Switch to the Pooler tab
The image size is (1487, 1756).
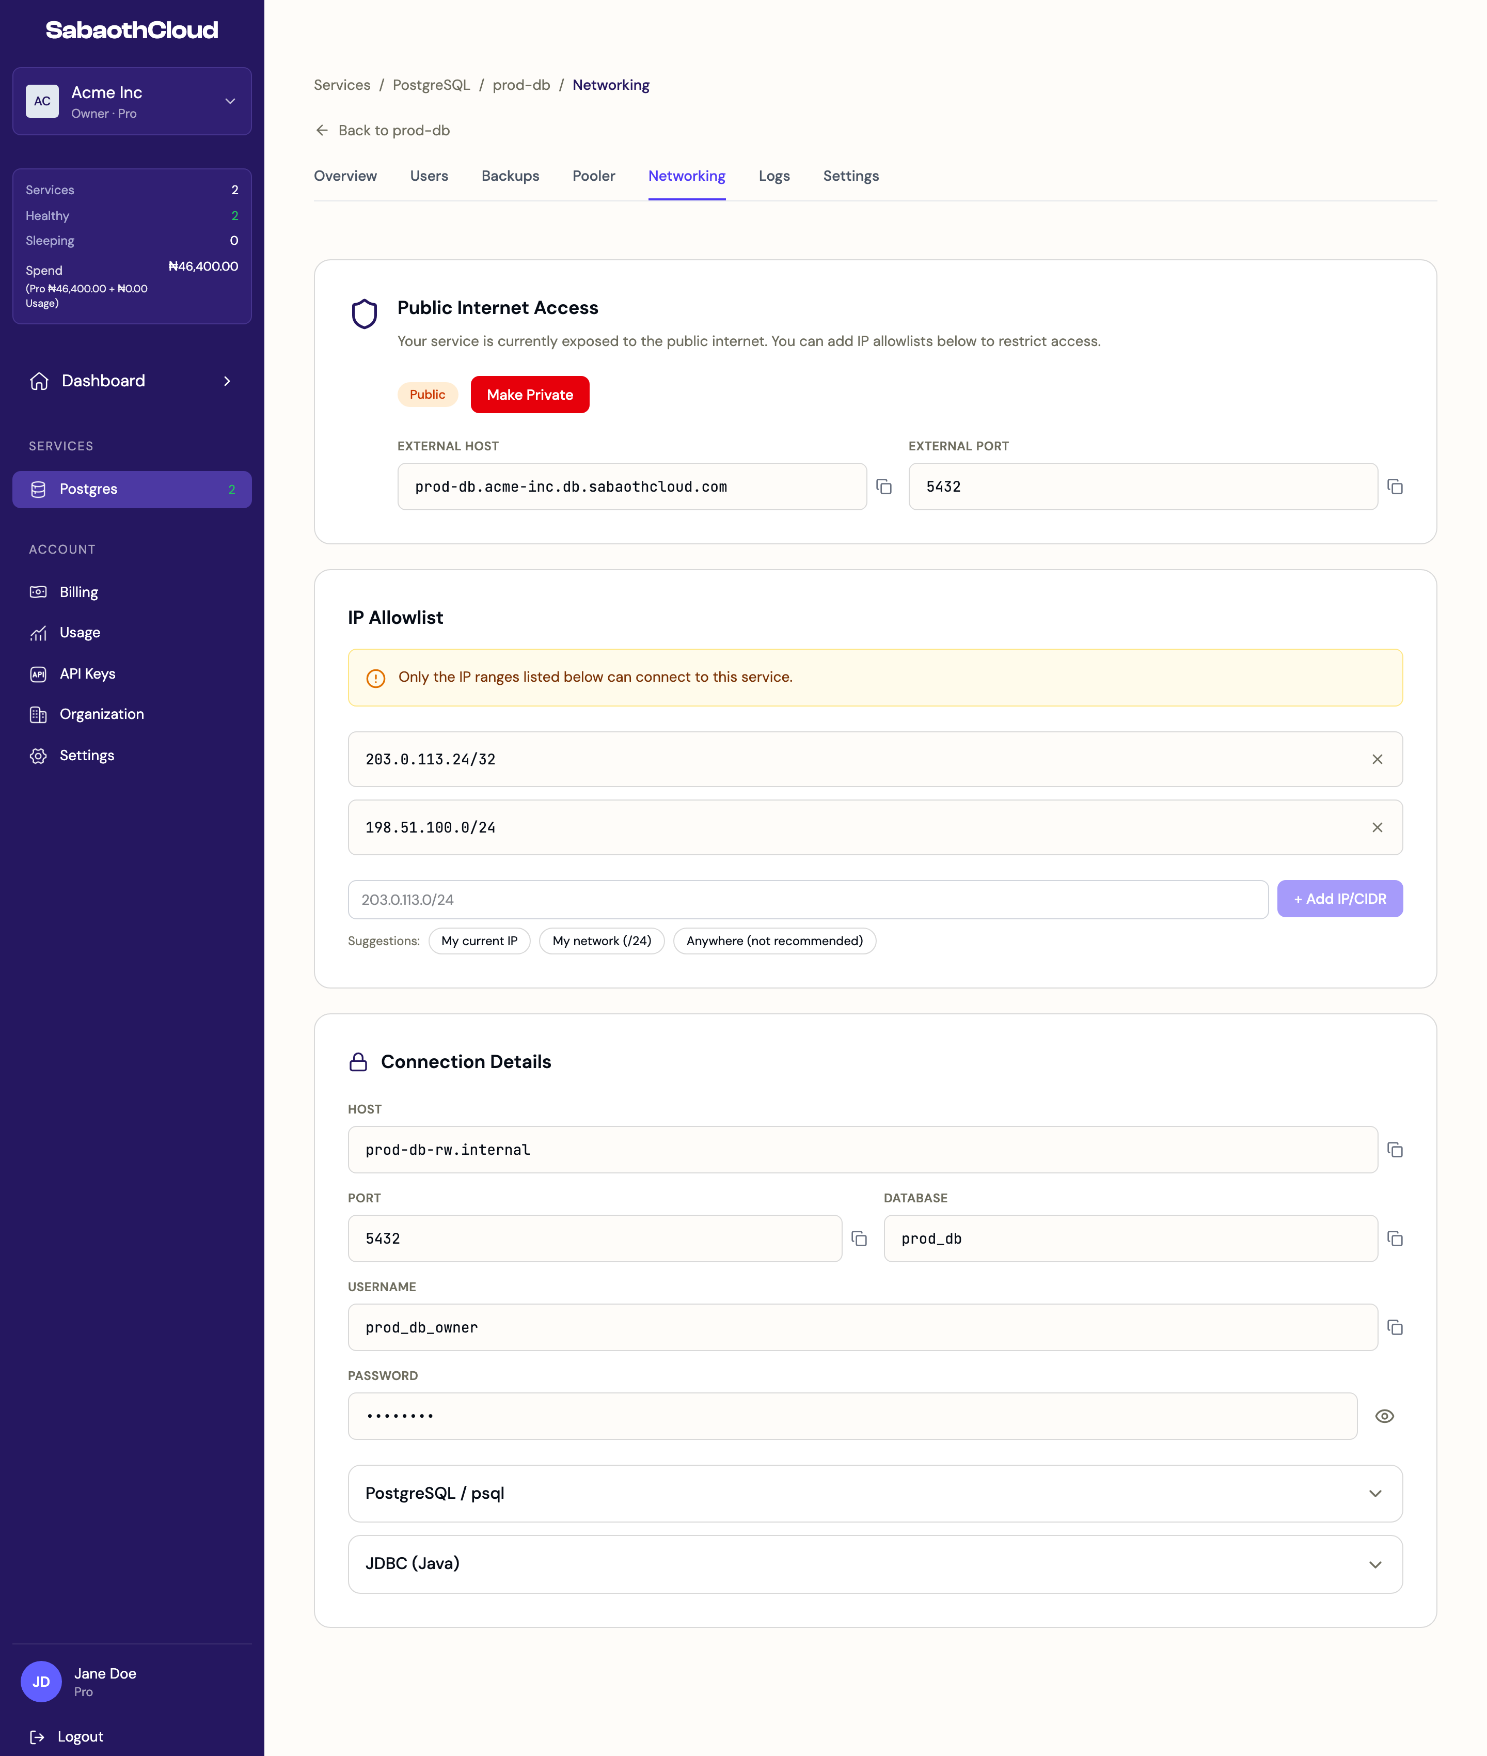pos(593,176)
